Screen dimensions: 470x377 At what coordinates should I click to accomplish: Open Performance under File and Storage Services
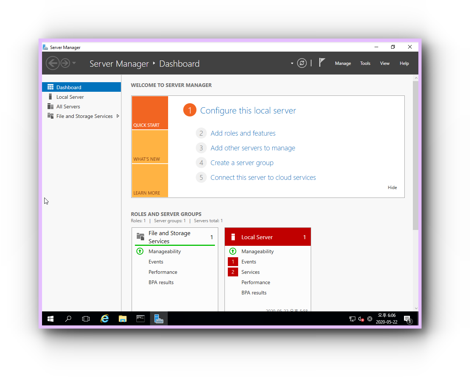click(163, 272)
